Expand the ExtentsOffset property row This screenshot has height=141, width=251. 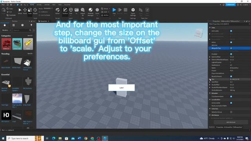point(210,57)
